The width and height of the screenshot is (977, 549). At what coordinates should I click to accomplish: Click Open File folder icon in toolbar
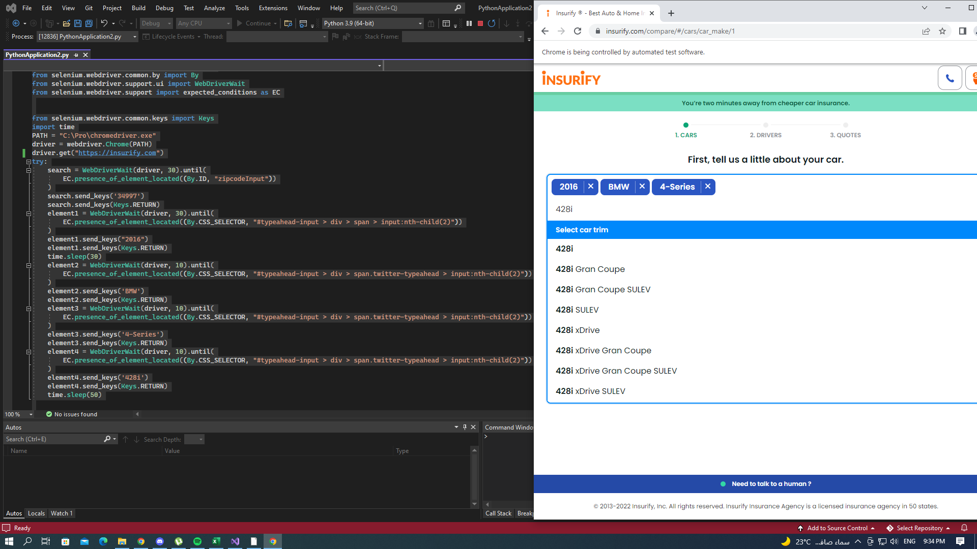[x=66, y=23]
